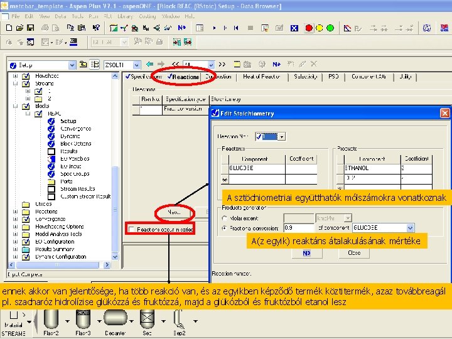Open the Library menu

126,16
